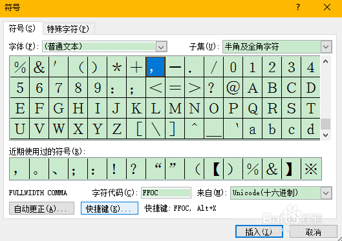Choose the underscore _ symbol cell

[213, 129]
